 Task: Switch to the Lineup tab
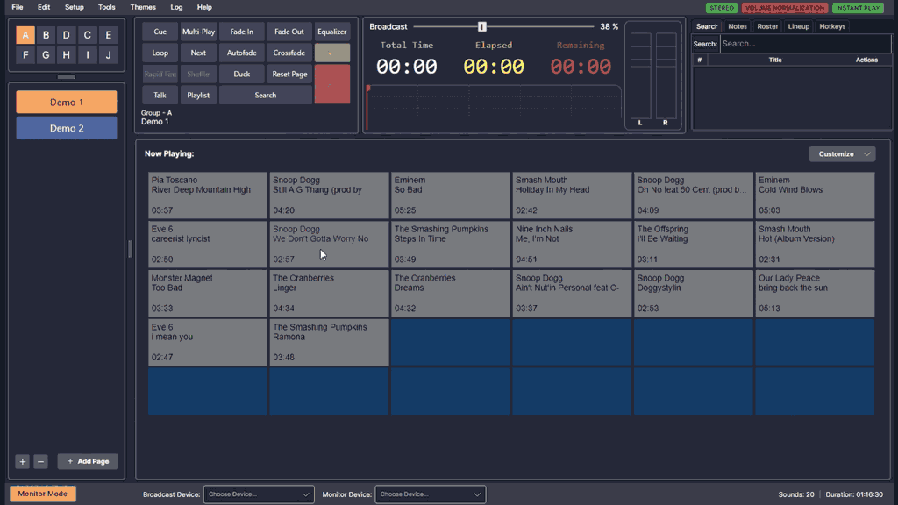798,26
